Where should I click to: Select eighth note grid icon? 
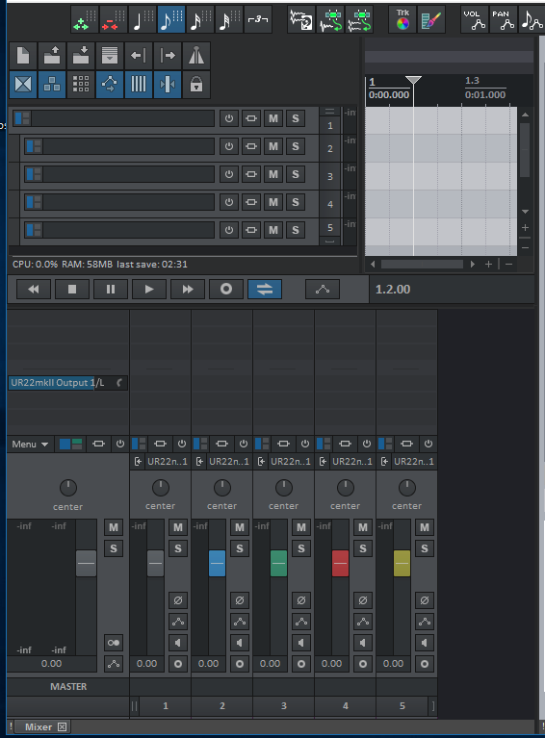171,20
